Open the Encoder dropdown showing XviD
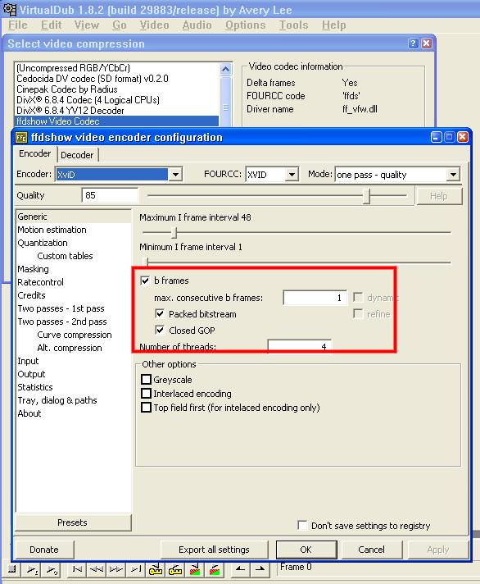The image size is (480, 584). (x=119, y=175)
